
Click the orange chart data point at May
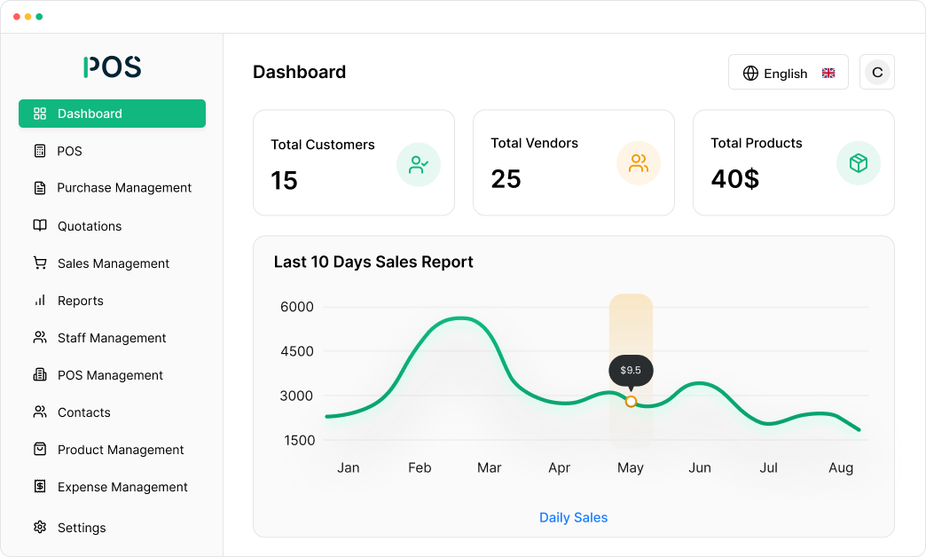point(631,402)
